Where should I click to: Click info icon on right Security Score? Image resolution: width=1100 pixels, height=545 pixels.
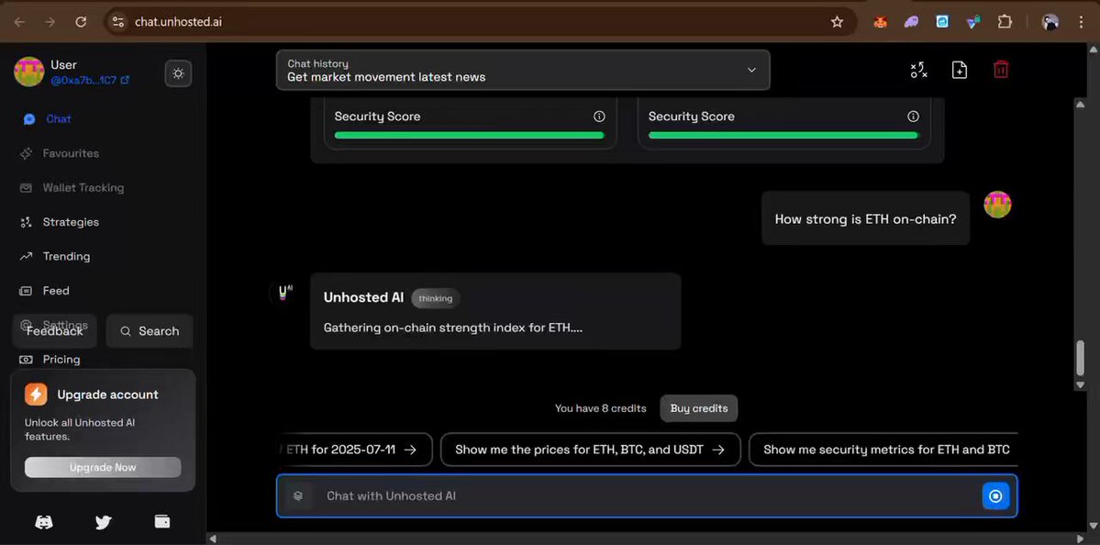point(913,117)
